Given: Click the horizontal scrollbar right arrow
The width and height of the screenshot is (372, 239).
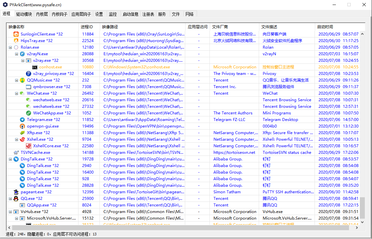Looking at the screenshot, I should pos(357,227).
